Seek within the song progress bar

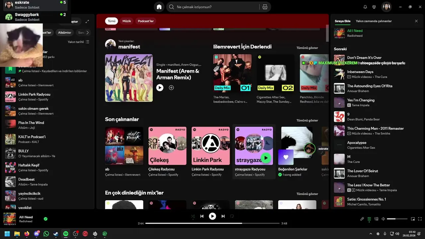212,223
